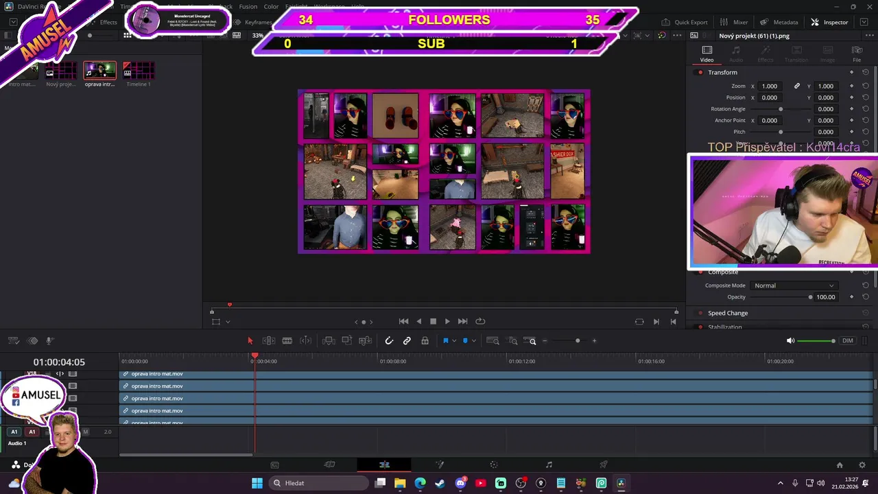The width and height of the screenshot is (878, 494).
Task: Add a keyframe for Zoom
Action: [852, 86]
